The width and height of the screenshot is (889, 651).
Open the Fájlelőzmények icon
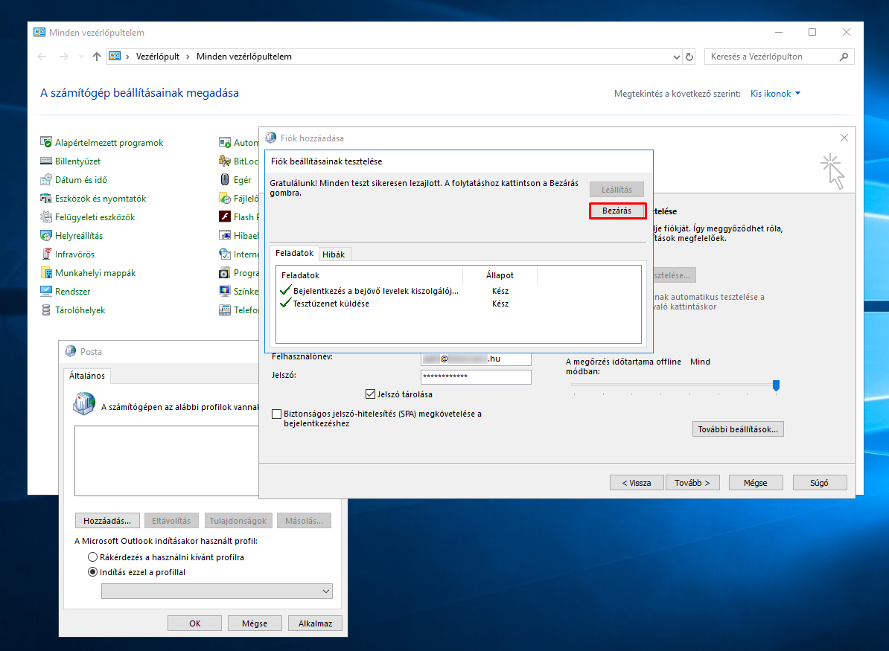click(x=225, y=199)
